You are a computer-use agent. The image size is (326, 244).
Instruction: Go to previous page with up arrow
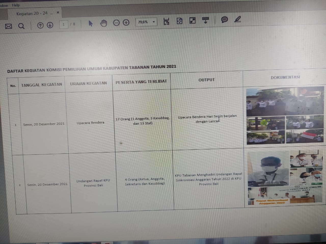pos(40,25)
